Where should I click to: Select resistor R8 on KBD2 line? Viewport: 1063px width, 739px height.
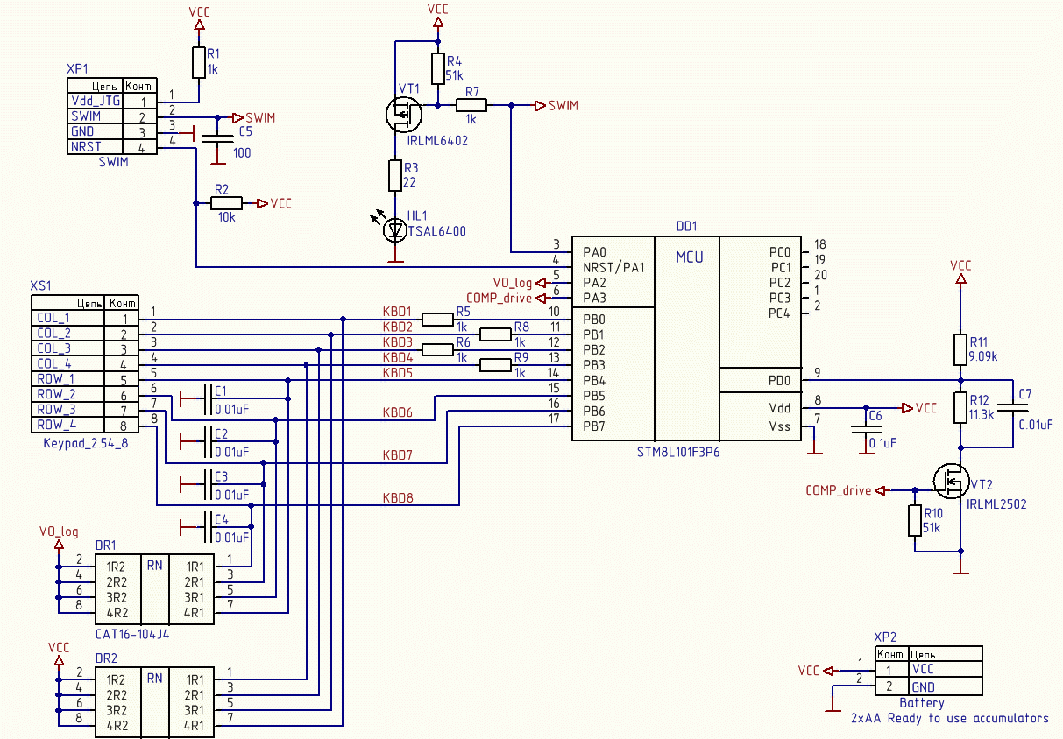(x=495, y=334)
